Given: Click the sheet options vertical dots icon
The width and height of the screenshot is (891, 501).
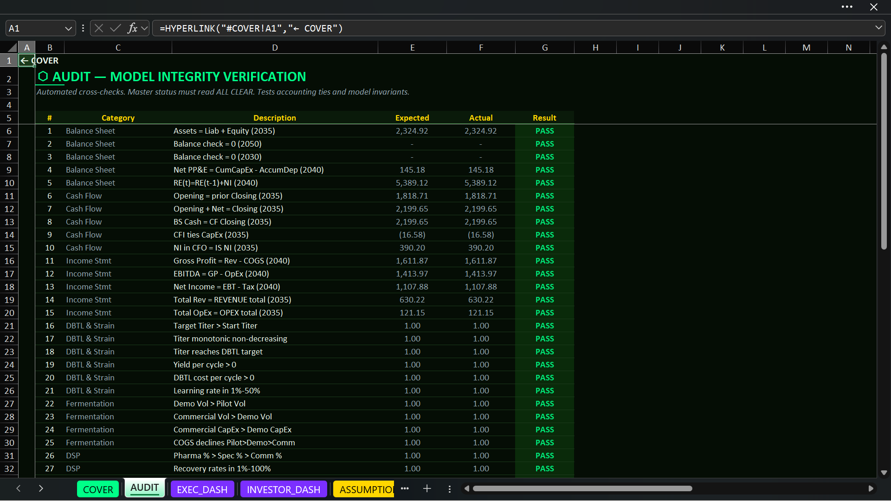Looking at the screenshot, I should tap(449, 489).
